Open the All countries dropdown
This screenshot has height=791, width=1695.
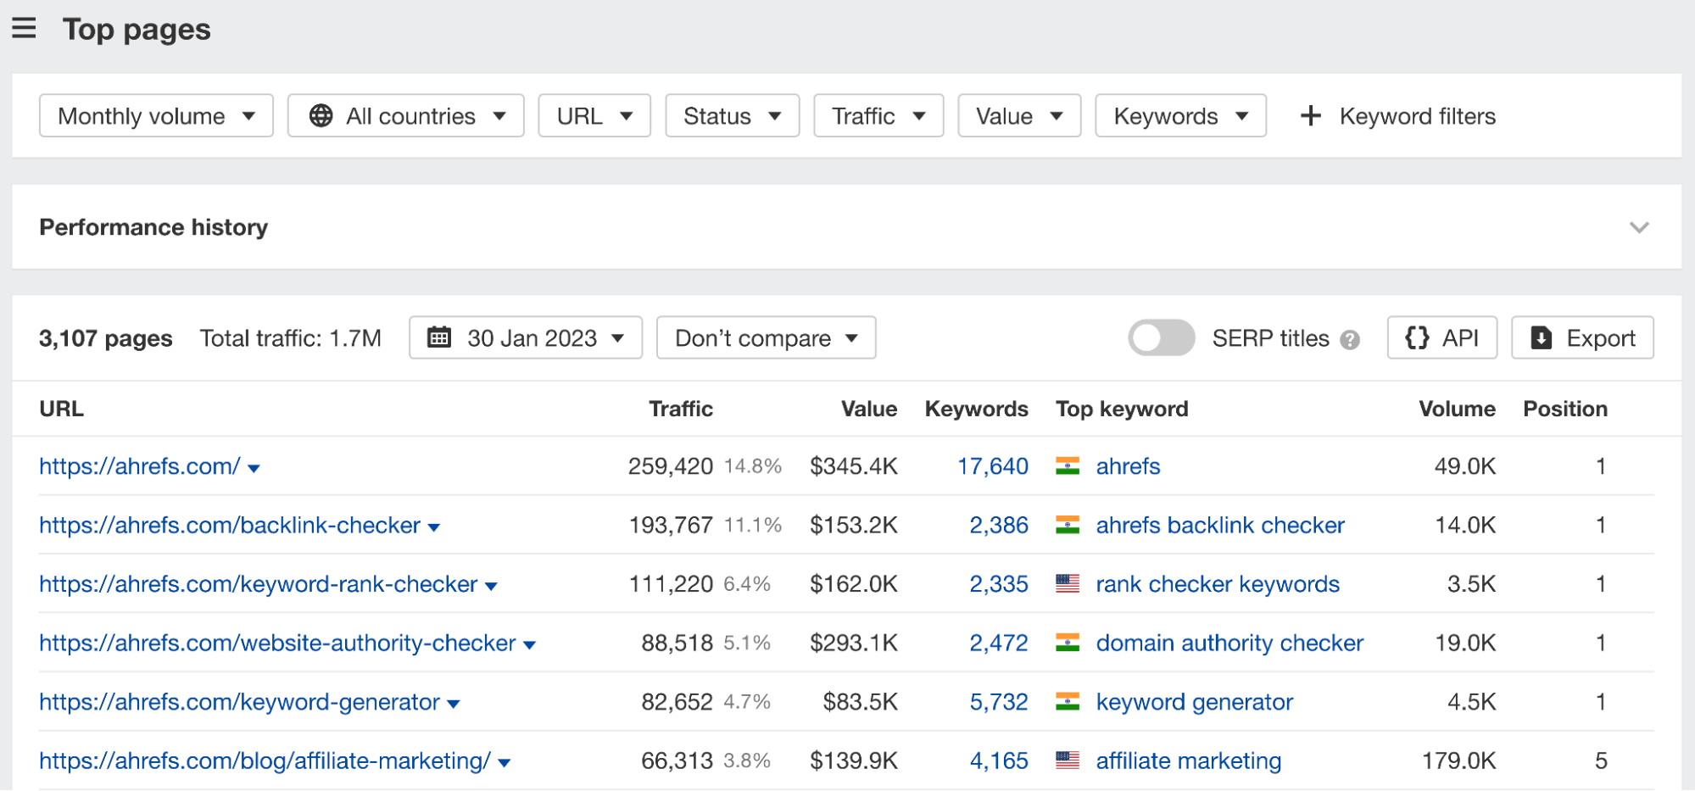(x=405, y=116)
